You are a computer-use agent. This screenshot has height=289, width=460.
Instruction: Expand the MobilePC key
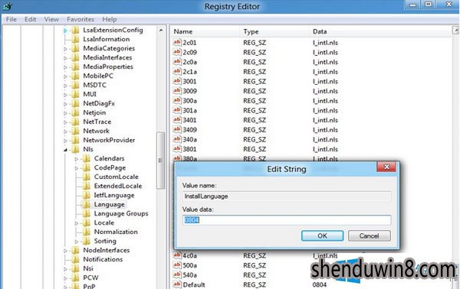pyautogui.click(x=65, y=76)
